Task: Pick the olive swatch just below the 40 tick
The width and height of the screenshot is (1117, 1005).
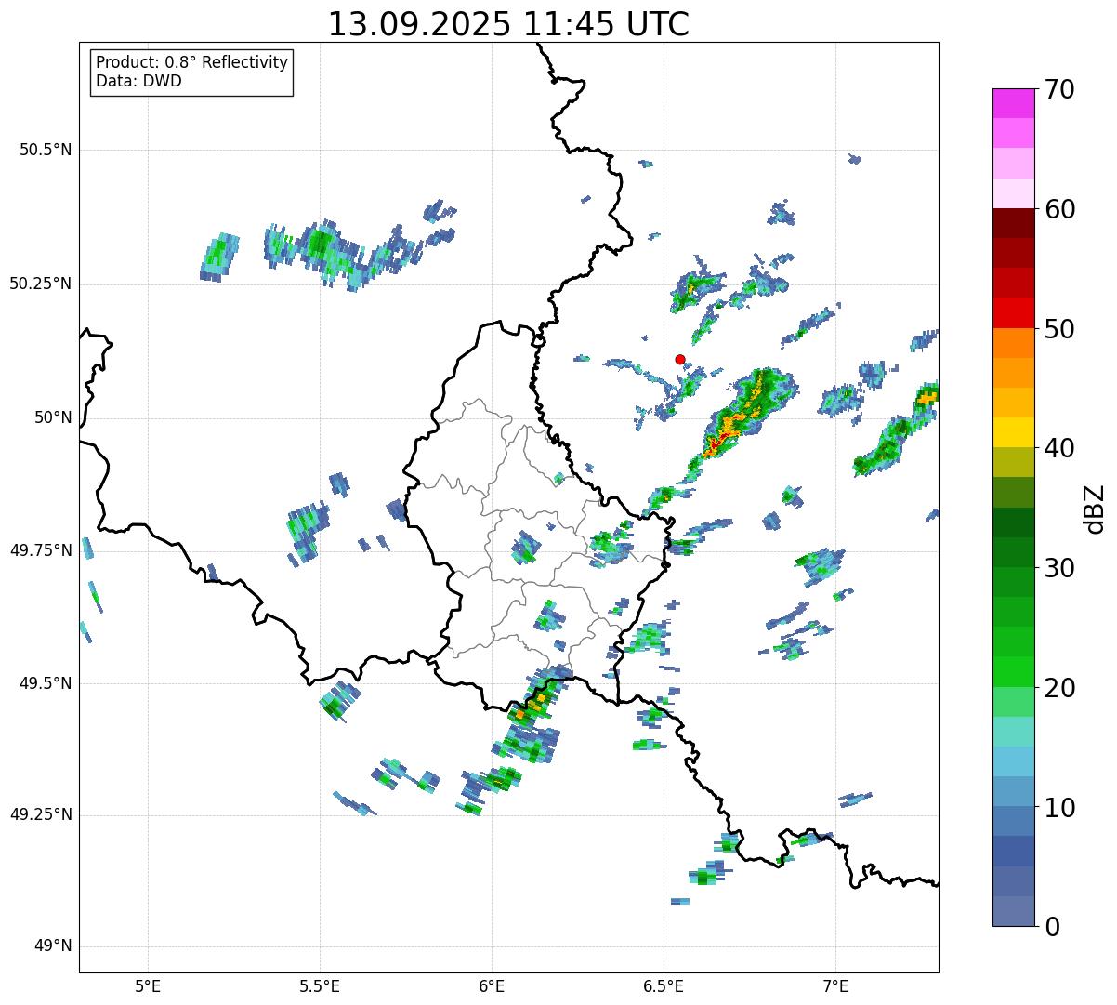Action: pos(1013,463)
